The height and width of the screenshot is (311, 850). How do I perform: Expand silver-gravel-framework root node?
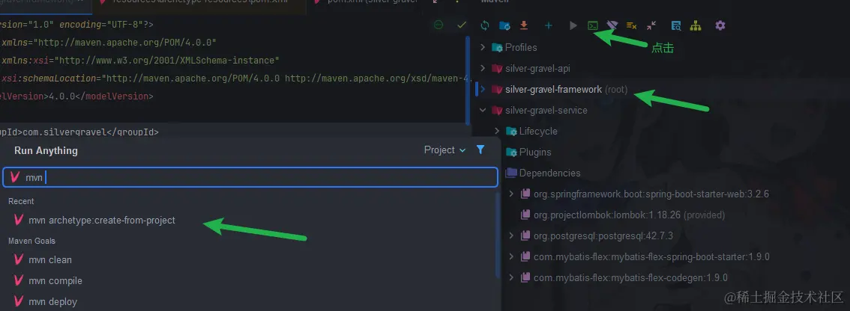483,89
